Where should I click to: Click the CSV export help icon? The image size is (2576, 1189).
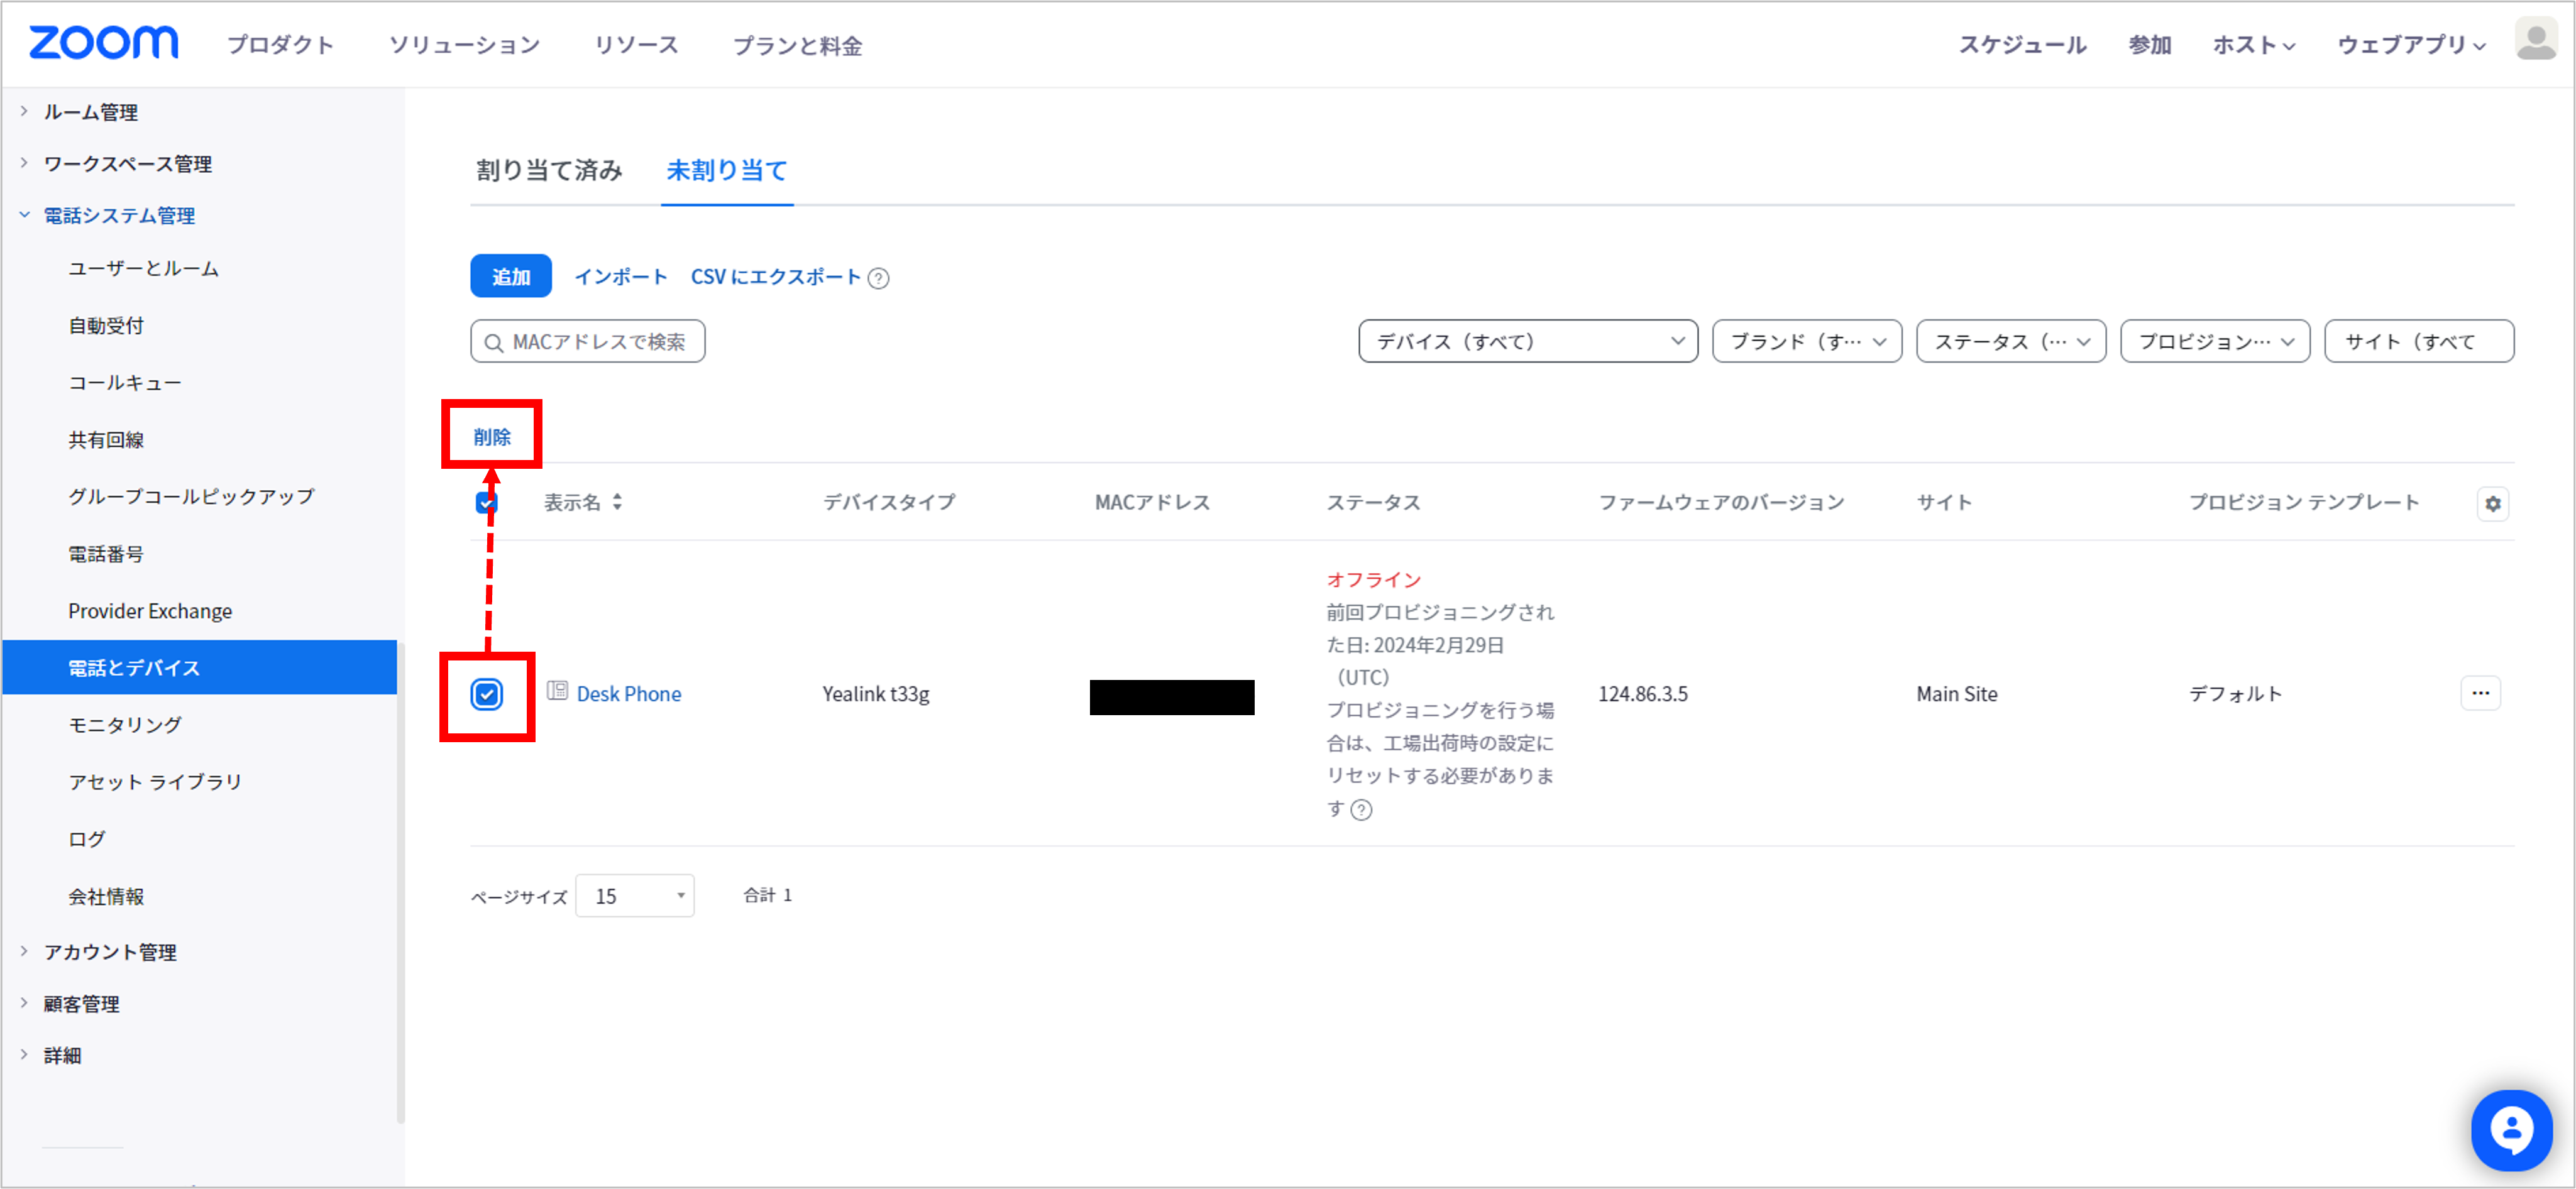(x=878, y=278)
